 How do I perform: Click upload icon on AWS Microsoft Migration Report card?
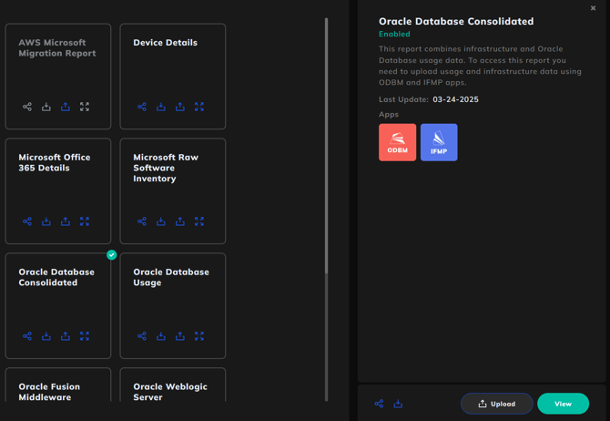pyautogui.click(x=66, y=107)
